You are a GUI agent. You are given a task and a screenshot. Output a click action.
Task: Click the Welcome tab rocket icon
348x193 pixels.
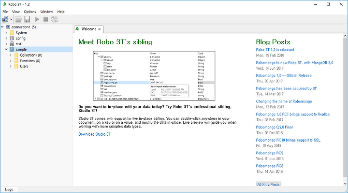click(77, 29)
